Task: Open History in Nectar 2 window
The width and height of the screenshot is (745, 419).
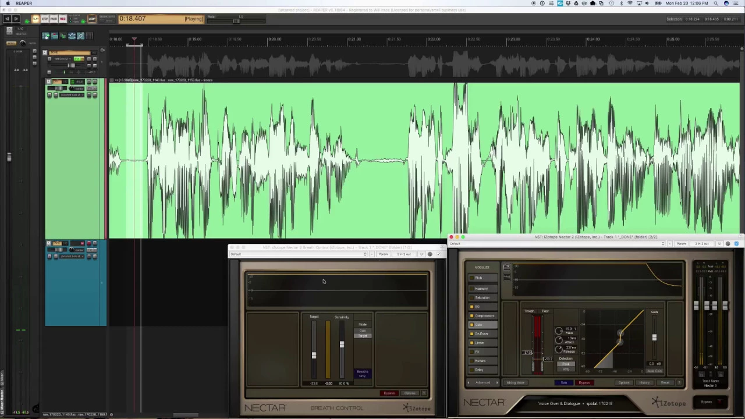Action: tap(644, 382)
